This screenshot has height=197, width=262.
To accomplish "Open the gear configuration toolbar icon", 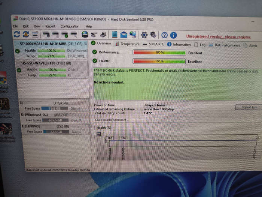I will [x=144, y=35].
